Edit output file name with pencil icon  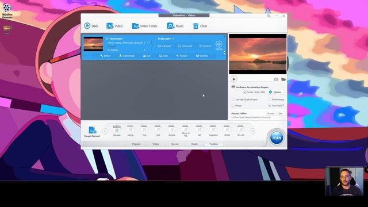pos(173,39)
